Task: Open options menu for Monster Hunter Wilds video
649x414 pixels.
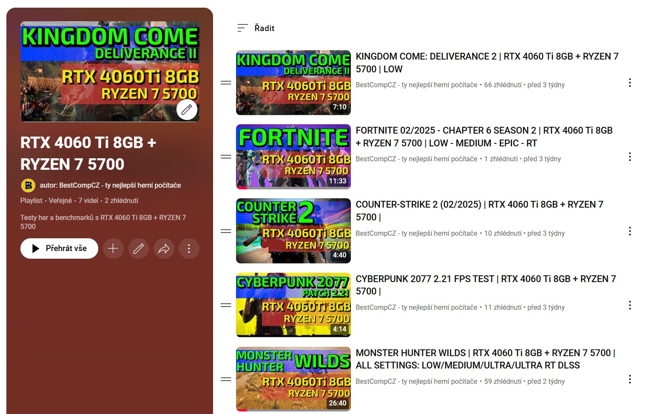Action: tap(630, 379)
